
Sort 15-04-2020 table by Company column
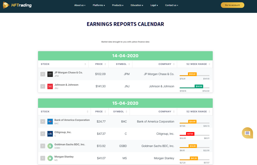coord(174,111)
